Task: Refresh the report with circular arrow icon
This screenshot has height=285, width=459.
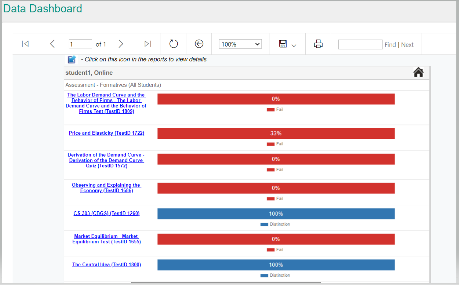Action: [x=173, y=44]
